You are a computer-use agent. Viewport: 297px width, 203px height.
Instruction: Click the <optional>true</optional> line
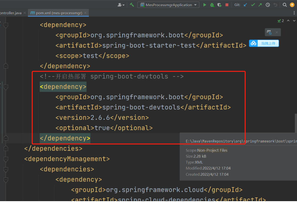104,128
